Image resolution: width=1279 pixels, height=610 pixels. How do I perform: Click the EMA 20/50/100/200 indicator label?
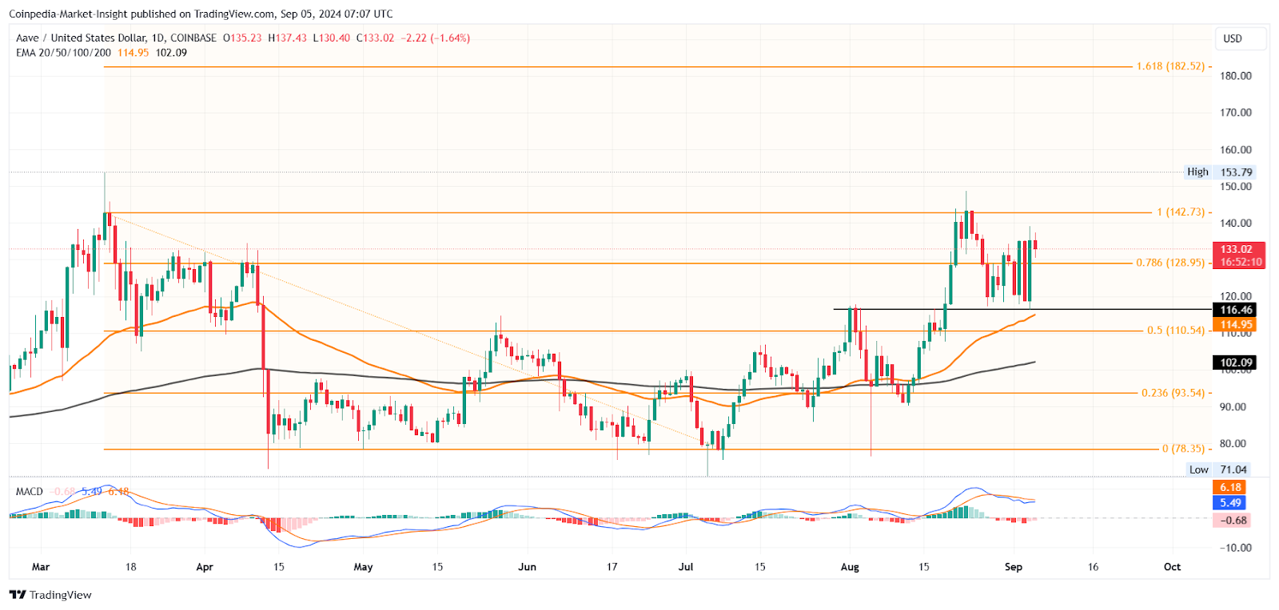(63, 53)
